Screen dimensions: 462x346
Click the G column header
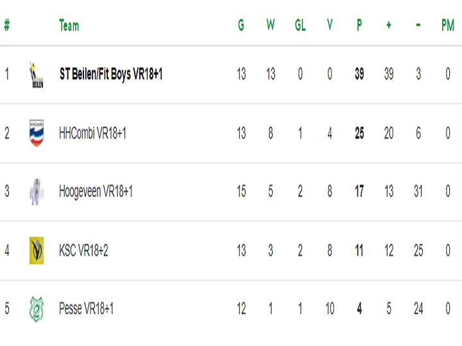[241, 25]
